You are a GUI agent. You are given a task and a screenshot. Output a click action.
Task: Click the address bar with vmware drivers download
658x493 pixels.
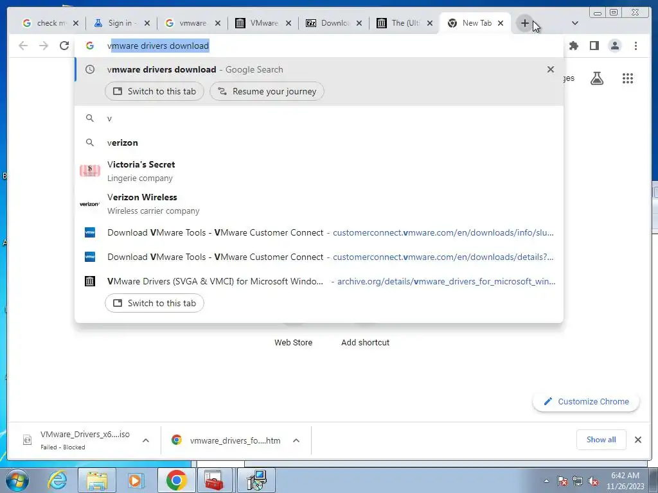[319, 46]
